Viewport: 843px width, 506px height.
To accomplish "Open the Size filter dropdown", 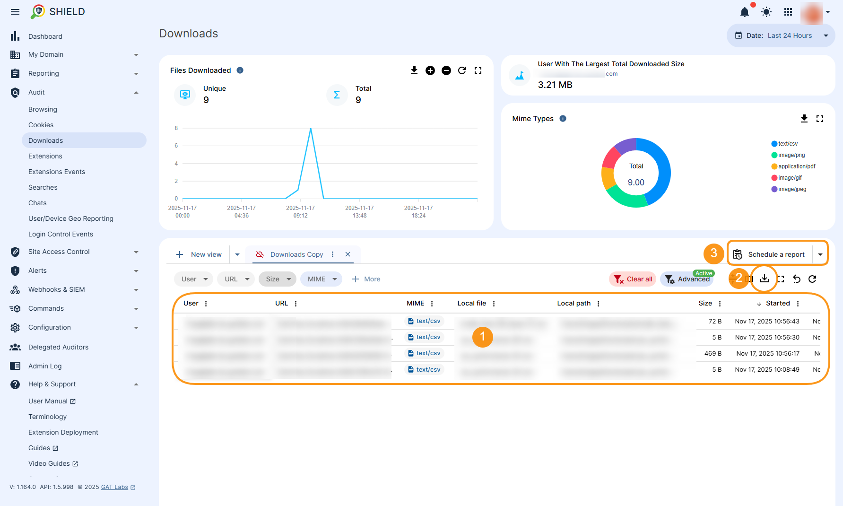I will 278,279.
